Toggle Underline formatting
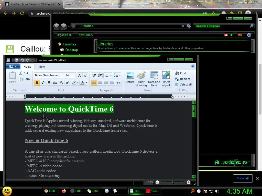262x196 pixels. pyautogui.click(x=49, y=82)
